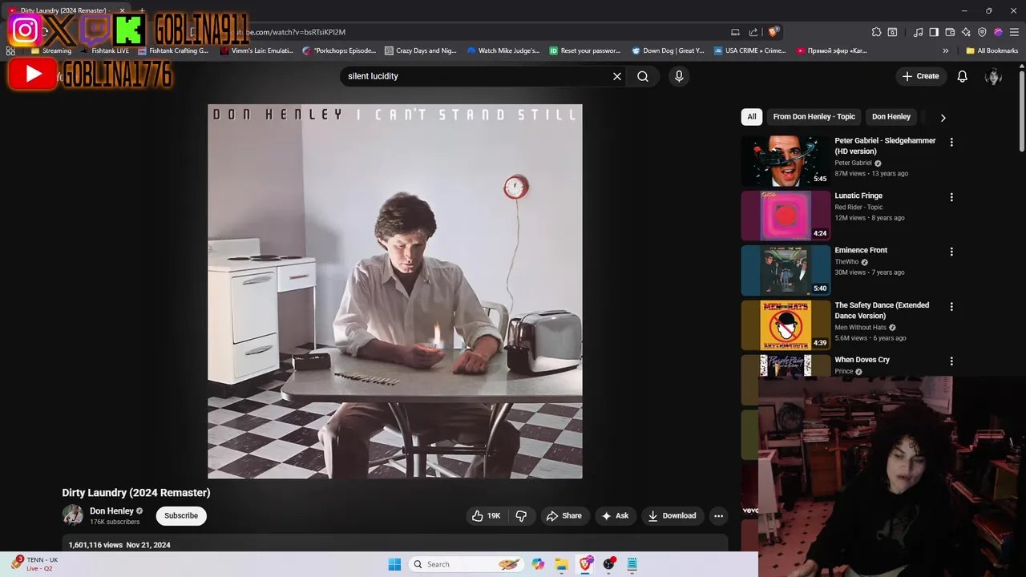Viewport: 1026px width, 577px height.
Task: Open options for When Doves Cry video
Action: (951, 361)
